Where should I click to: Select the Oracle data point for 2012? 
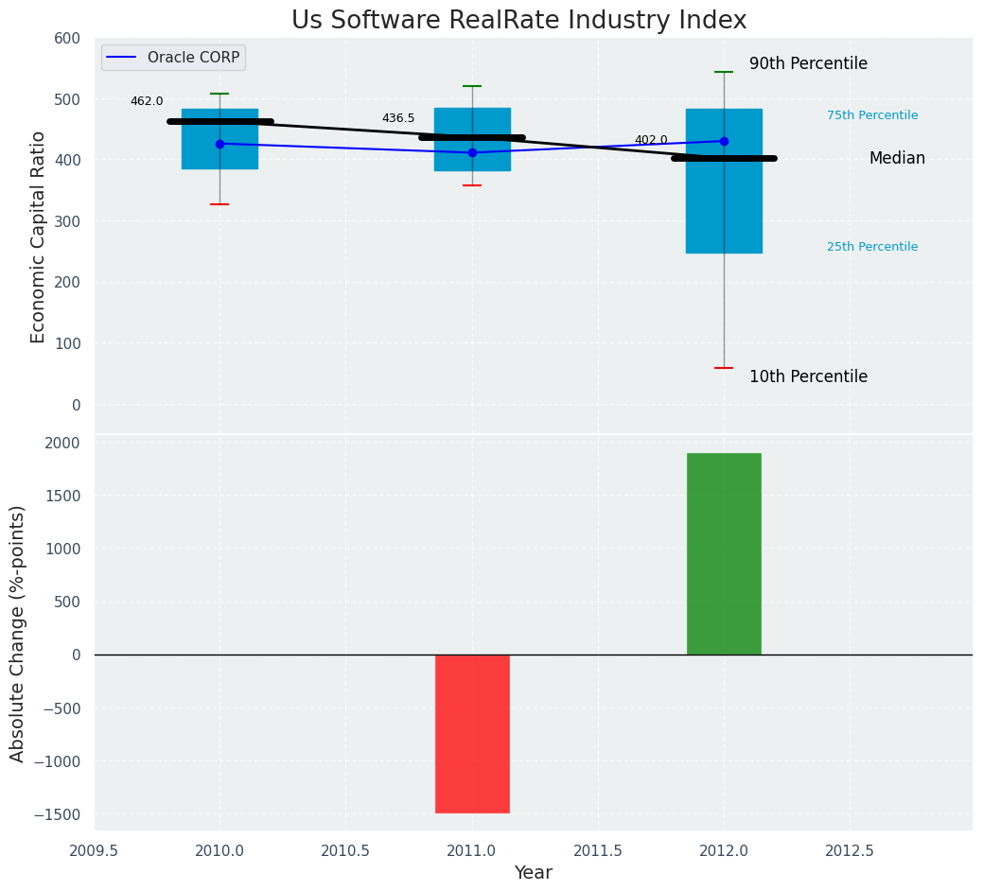tap(724, 141)
